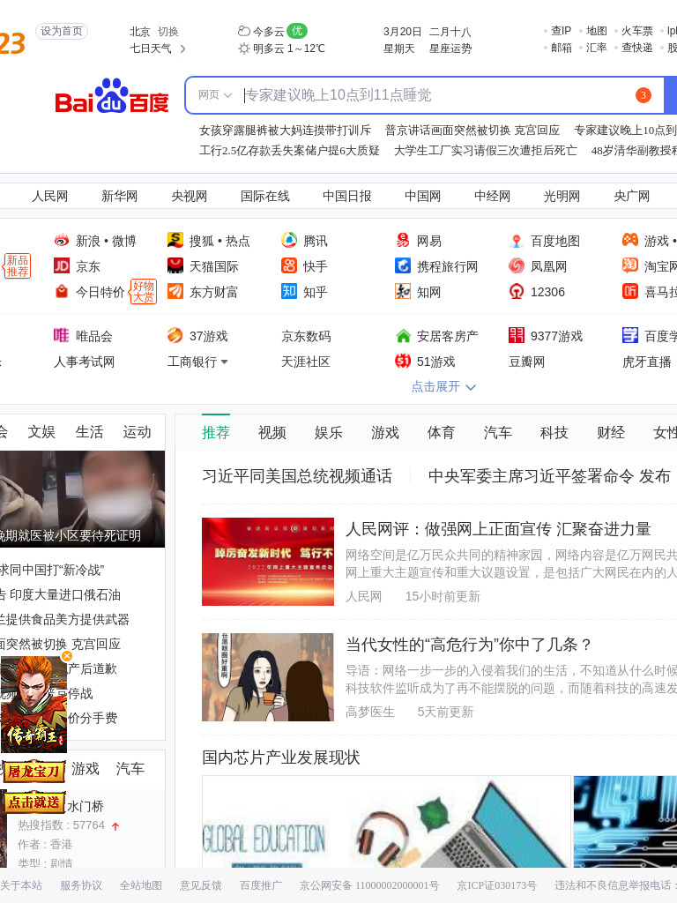Screen dimensions: 677x903
Task: Expand more sites via 点击展开
Action: click(x=444, y=386)
